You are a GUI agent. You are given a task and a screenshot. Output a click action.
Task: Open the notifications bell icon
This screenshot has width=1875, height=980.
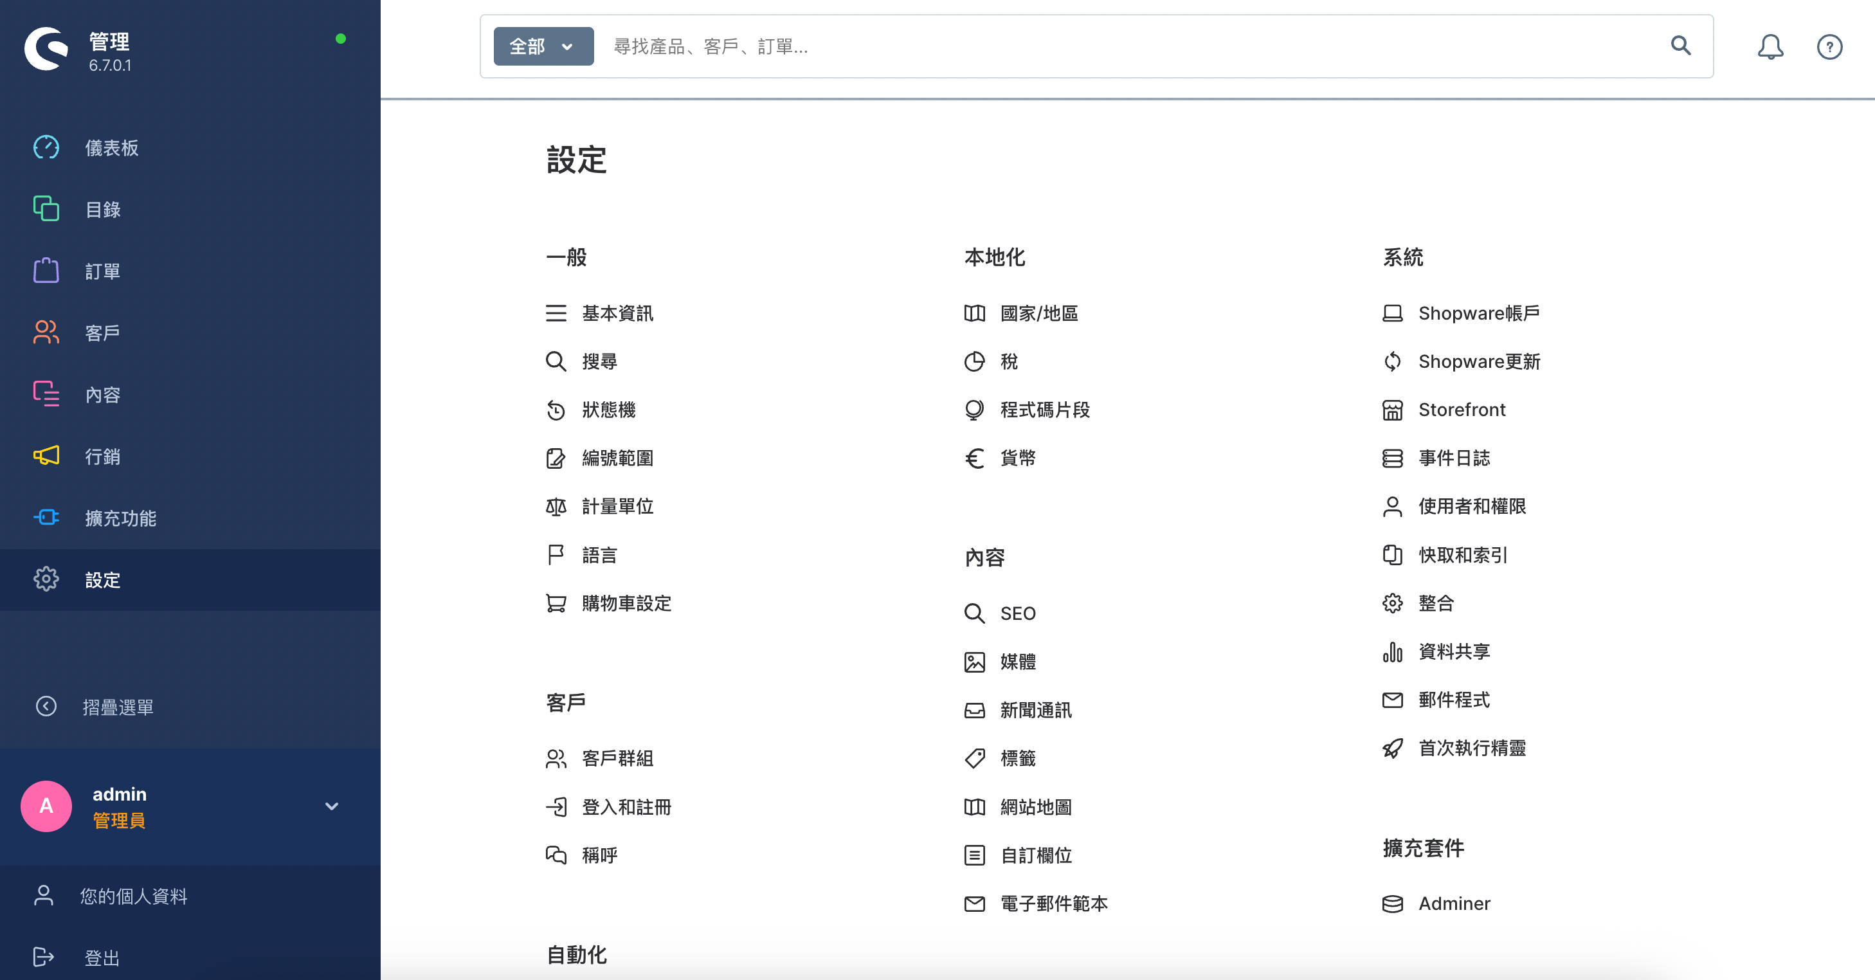1770,46
